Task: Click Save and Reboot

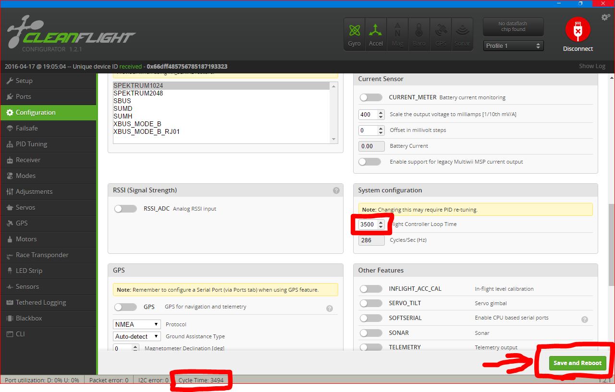Action: [x=578, y=363]
